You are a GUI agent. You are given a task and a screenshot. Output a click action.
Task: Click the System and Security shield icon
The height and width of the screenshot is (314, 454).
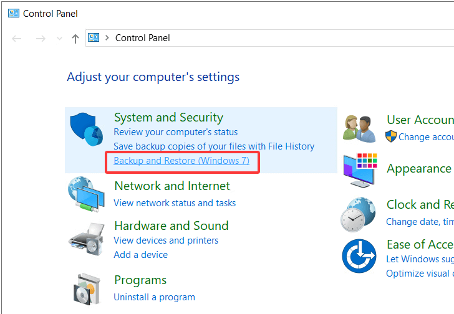(86, 131)
